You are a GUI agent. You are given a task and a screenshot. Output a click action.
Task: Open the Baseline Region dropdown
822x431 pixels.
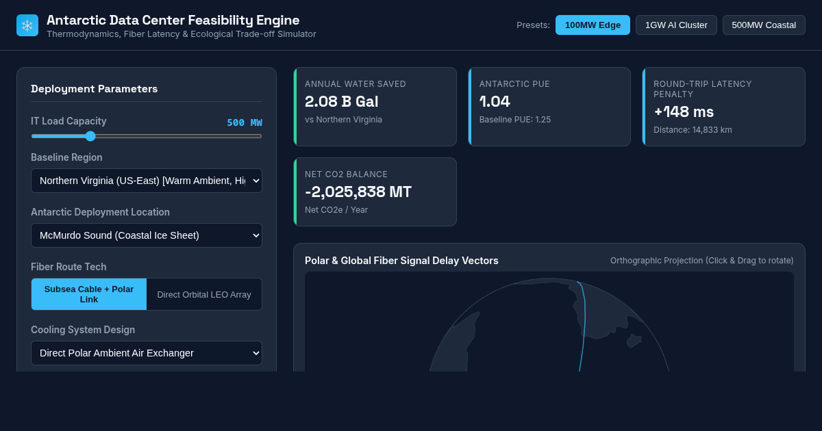click(x=147, y=181)
